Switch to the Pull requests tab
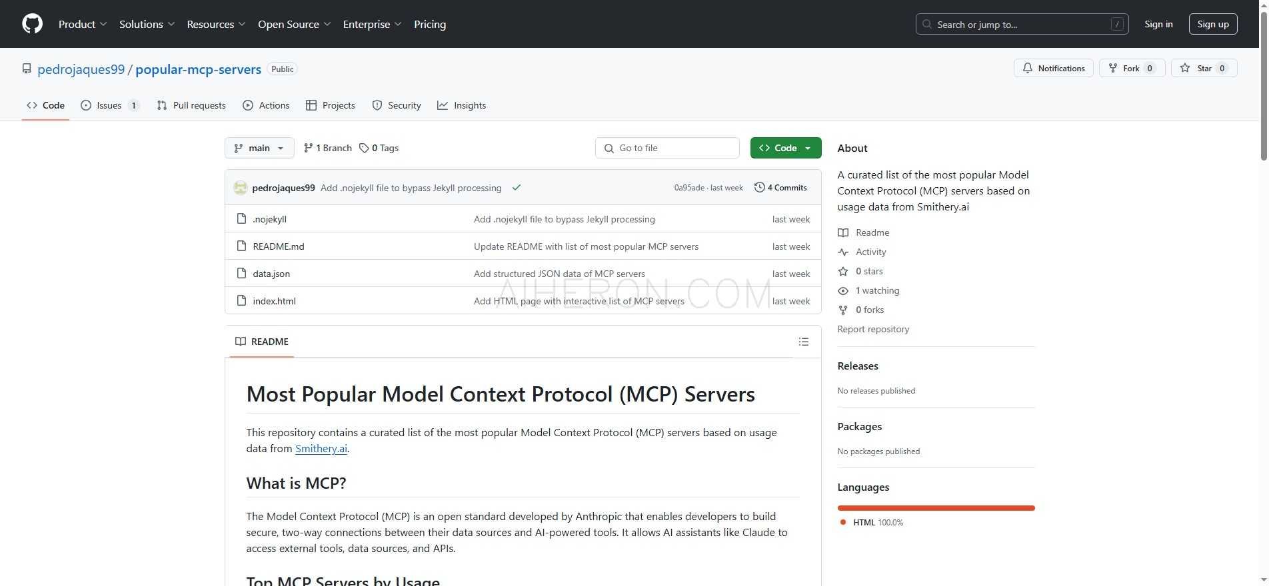Screen dimensions: 1269x586 point(191,105)
